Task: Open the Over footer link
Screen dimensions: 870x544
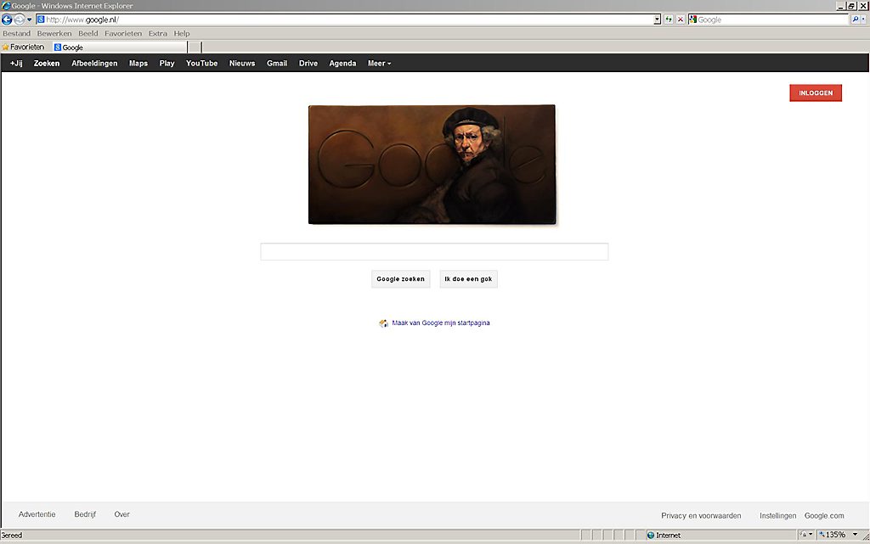Action: [122, 514]
